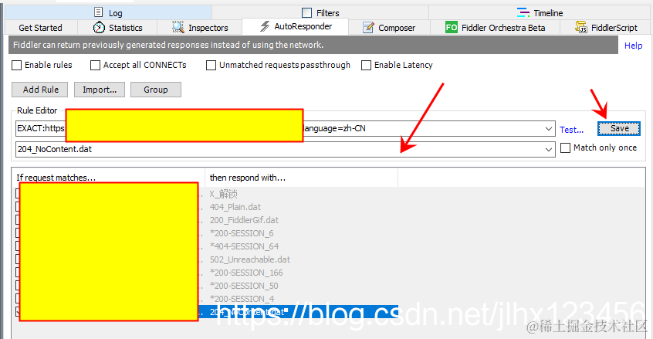653x339 pixels.
Task: Click the FiddlerScript JS scroll icon
Action: pyautogui.click(x=581, y=28)
